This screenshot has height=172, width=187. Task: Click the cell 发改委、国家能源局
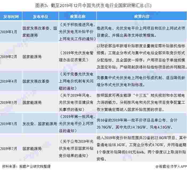coord(40,124)
